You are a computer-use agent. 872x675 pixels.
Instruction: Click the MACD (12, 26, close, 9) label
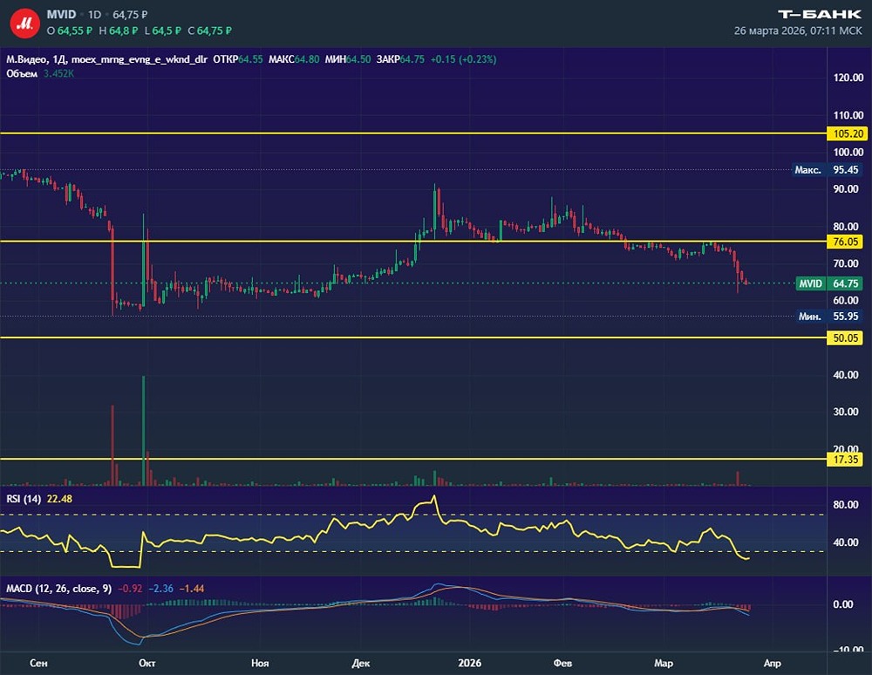point(59,589)
